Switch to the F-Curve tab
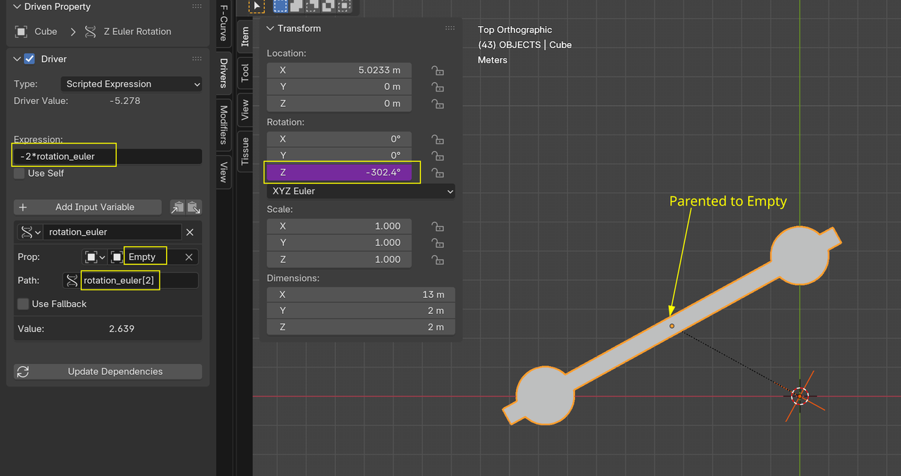 click(224, 23)
